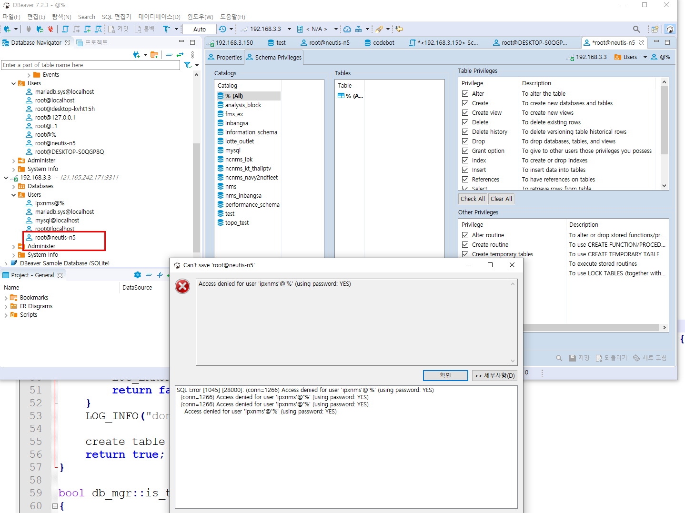The width and height of the screenshot is (685, 513).
Task: Open the Auto transaction mode combo box
Action: click(x=199, y=29)
